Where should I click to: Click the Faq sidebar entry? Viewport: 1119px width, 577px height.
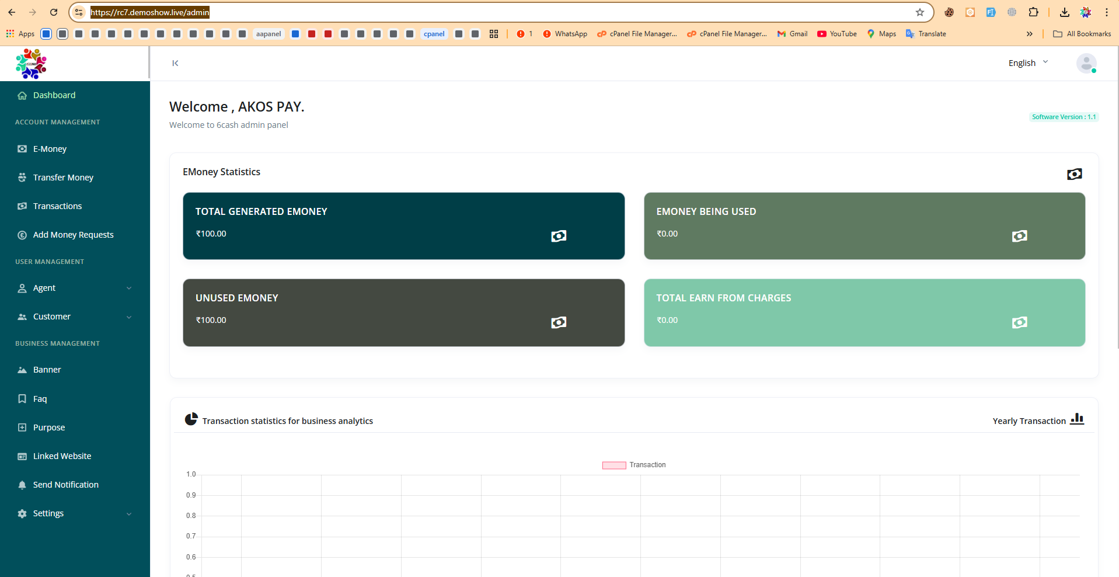click(x=40, y=399)
